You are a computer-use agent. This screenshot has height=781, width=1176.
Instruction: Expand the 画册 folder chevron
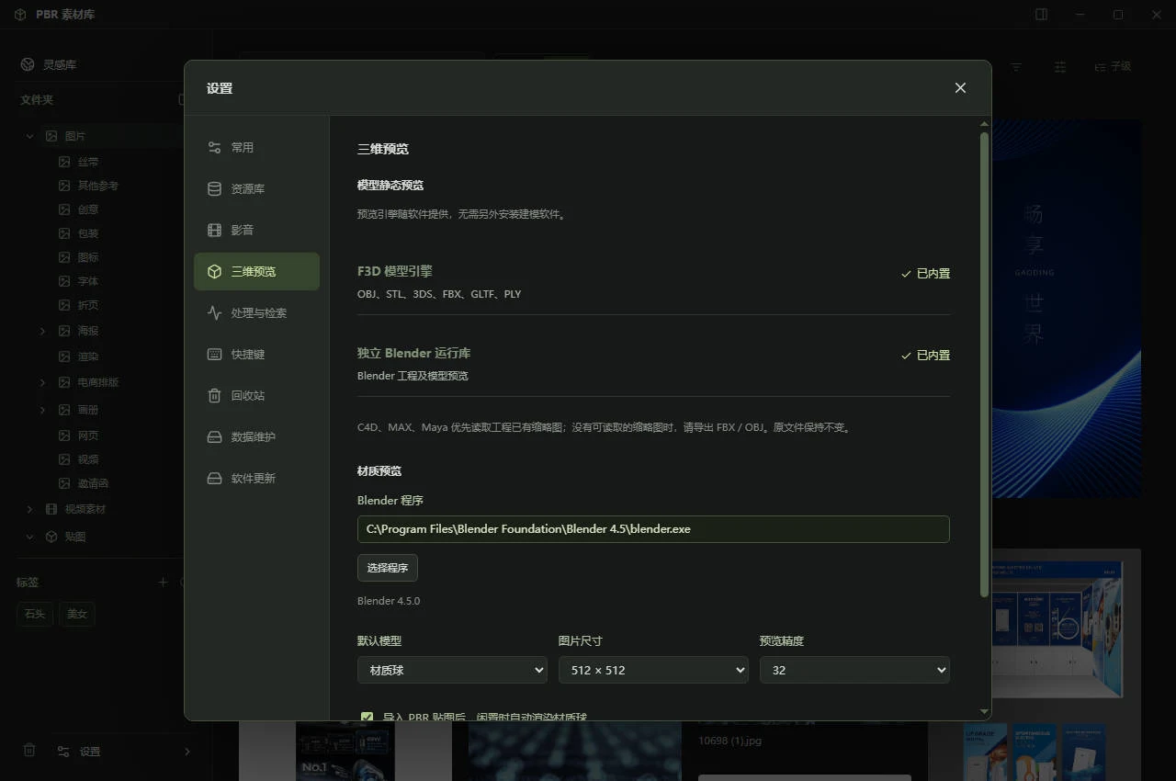pyautogui.click(x=42, y=410)
